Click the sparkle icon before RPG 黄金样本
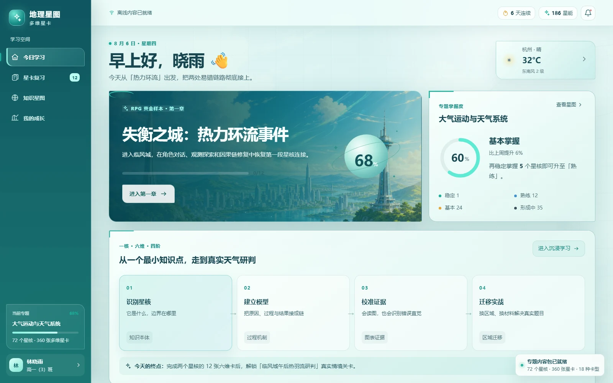This screenshot has height=383, width=613. (126, 108)
